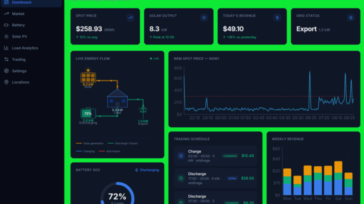Click the Charge schedule plus-circle icon
364x204 pixels.
[x=181, y=156]
